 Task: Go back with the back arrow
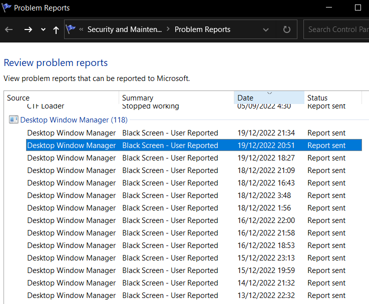(9, 29)
